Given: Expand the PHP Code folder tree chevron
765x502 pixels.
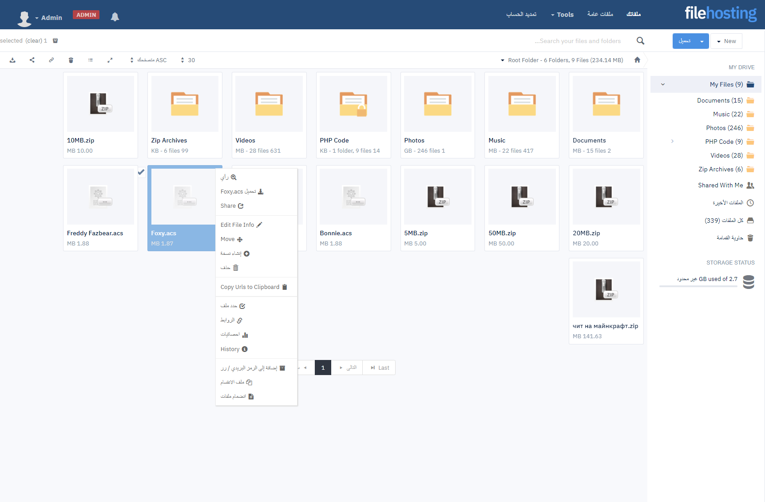Looking at the screenshot, I should [x=672, y=142].
